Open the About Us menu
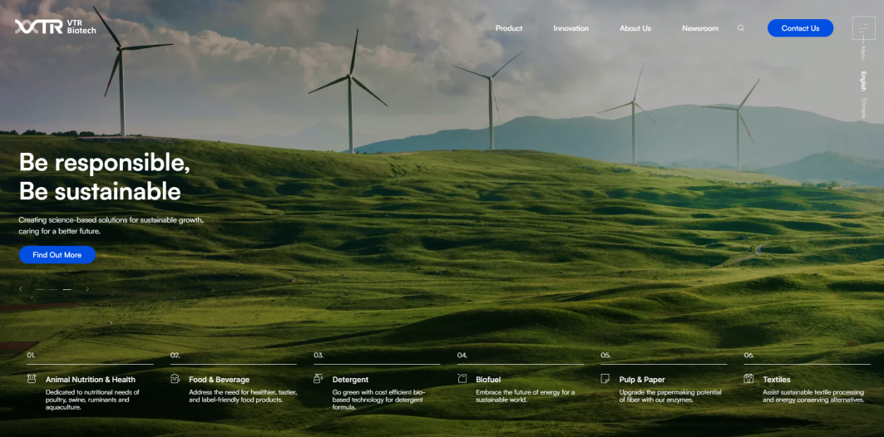884x437 pixels. tap(635, 28)
